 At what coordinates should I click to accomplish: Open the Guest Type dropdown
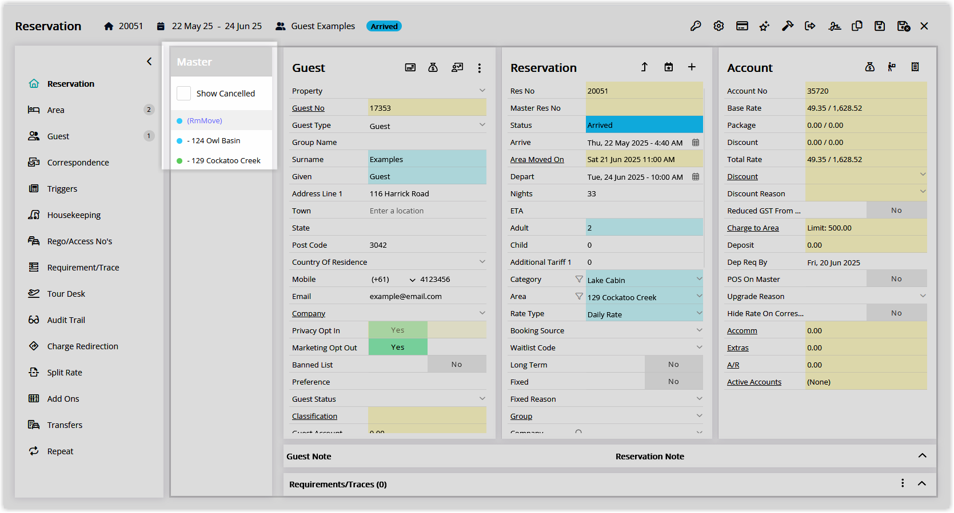482,124
